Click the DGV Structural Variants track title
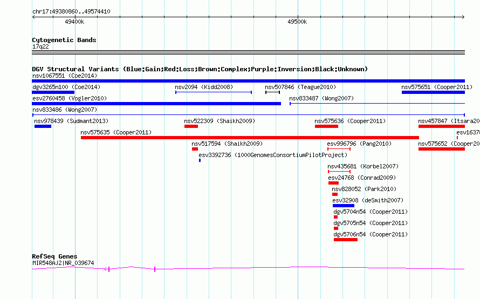This screenshot has width=480, height=299. pos(200,69)
